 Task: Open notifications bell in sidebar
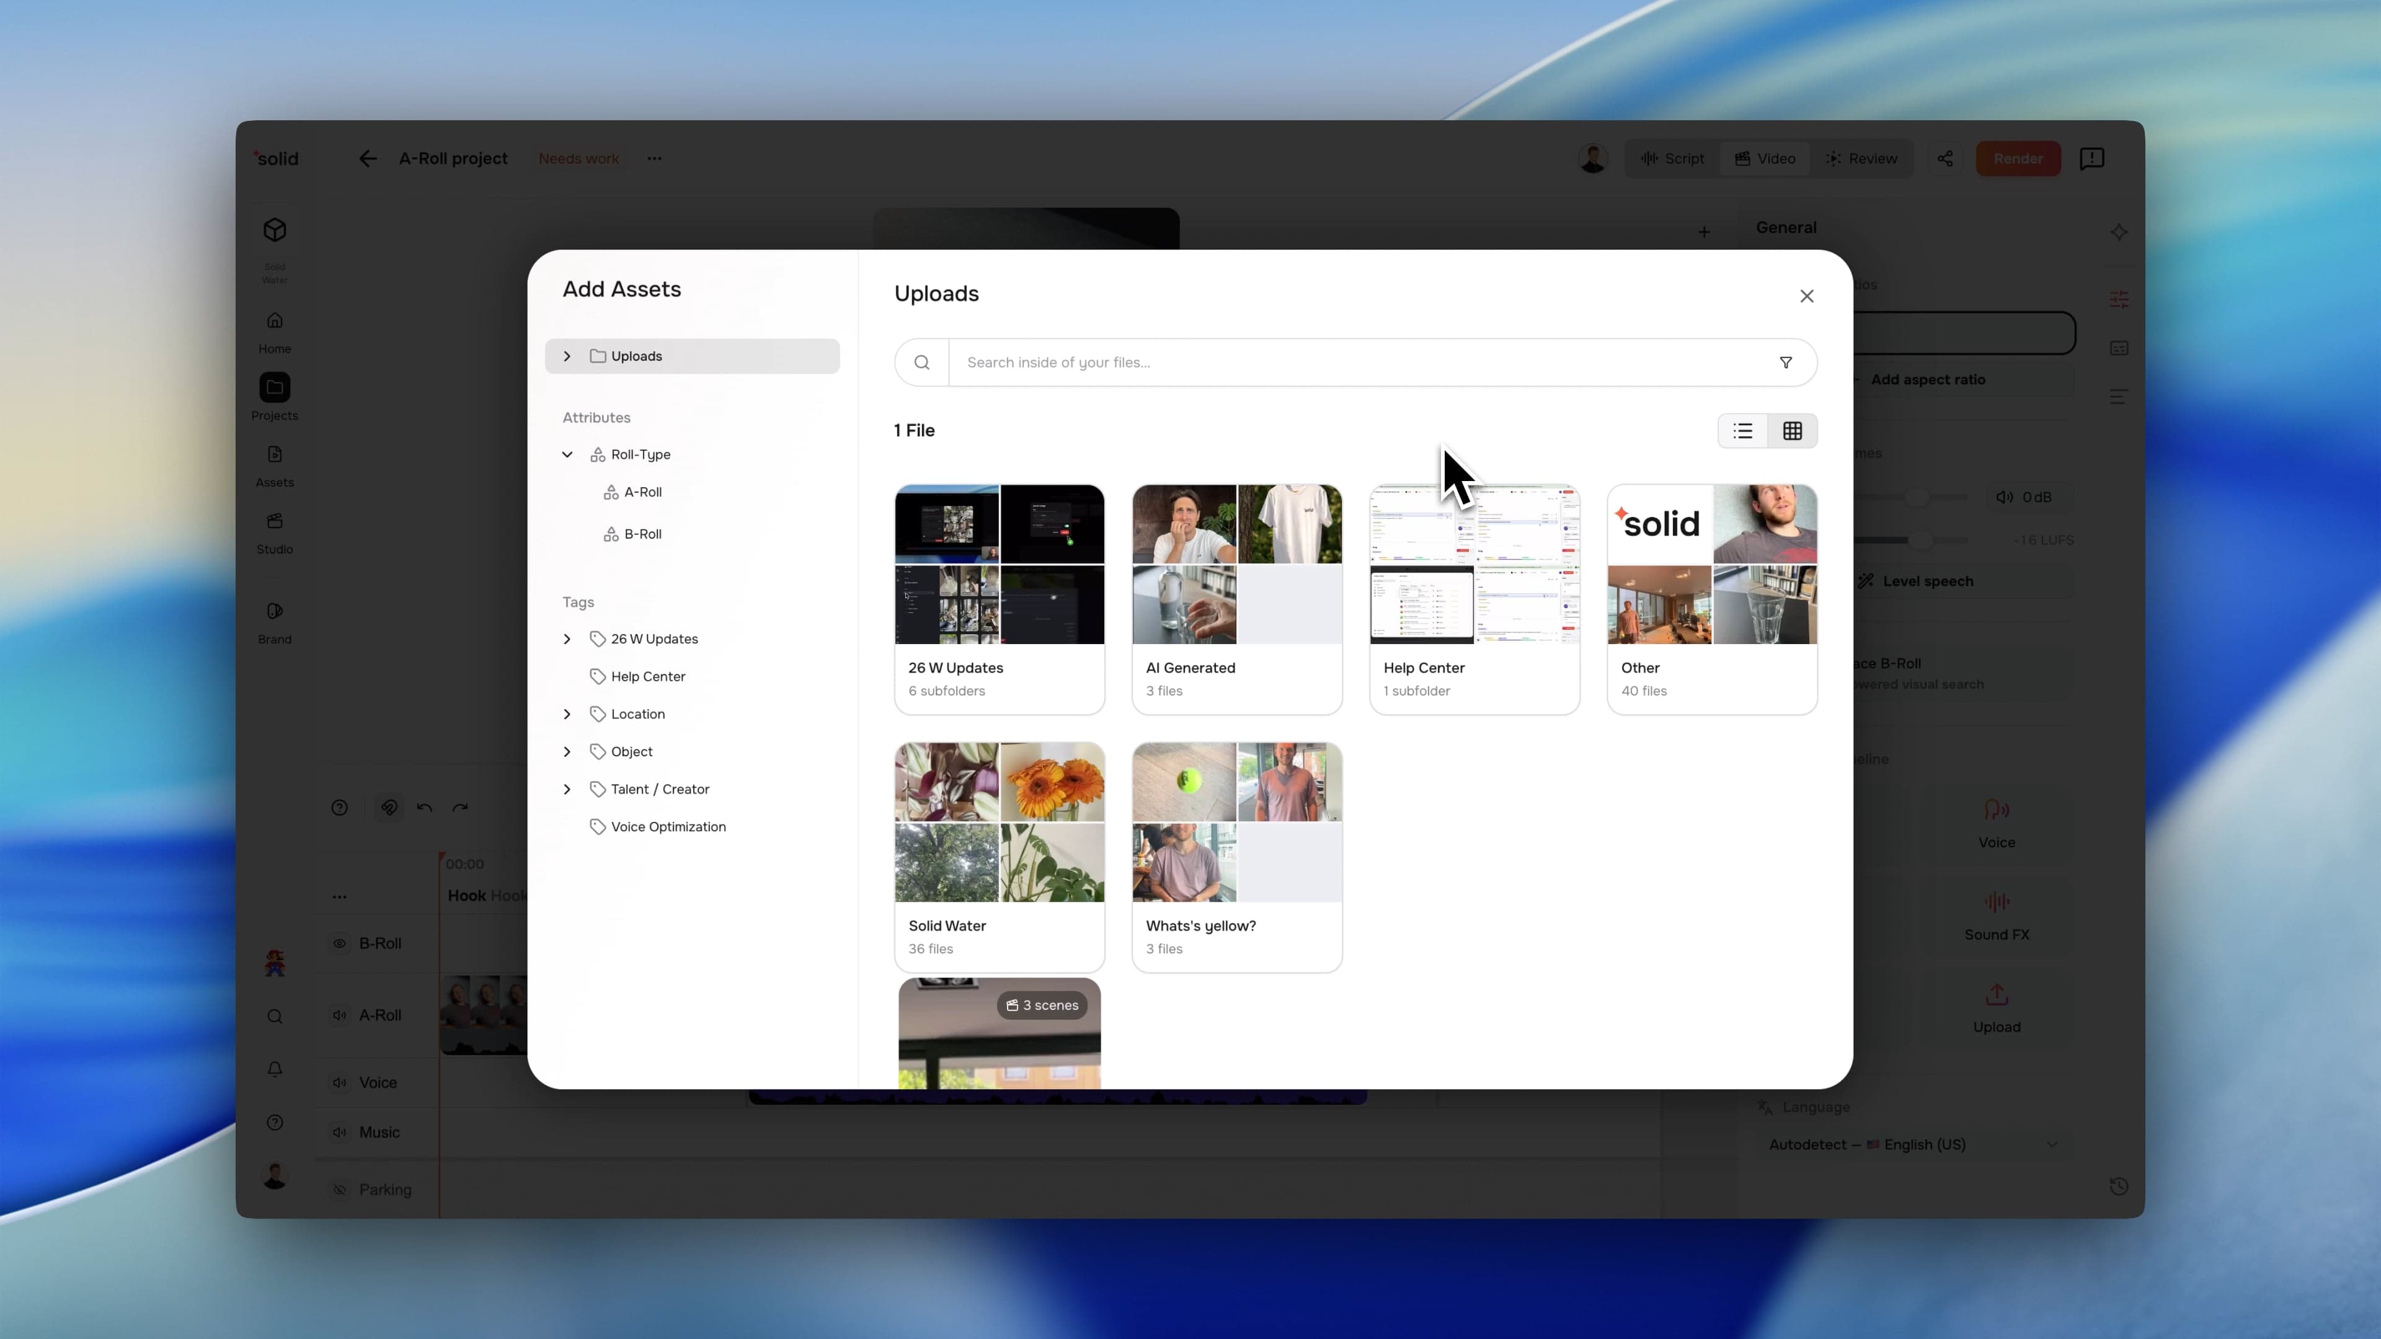click(275, 1069)
